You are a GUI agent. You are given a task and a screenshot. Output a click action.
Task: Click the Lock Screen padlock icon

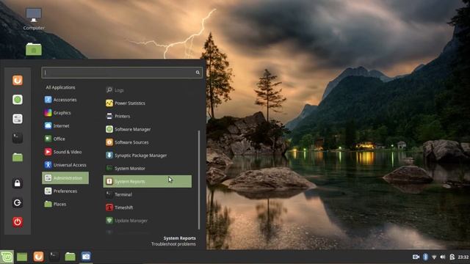click(x=18, y=183)
